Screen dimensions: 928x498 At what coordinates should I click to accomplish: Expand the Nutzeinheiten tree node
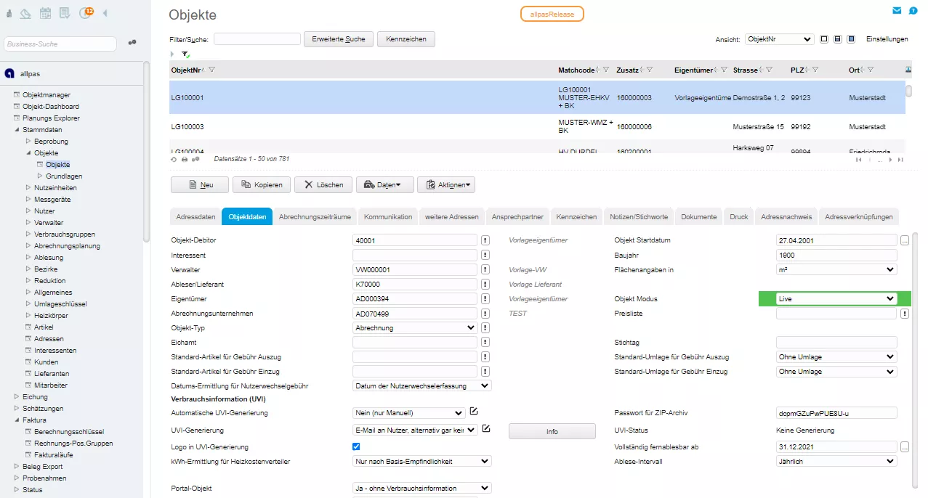(28, 188)
